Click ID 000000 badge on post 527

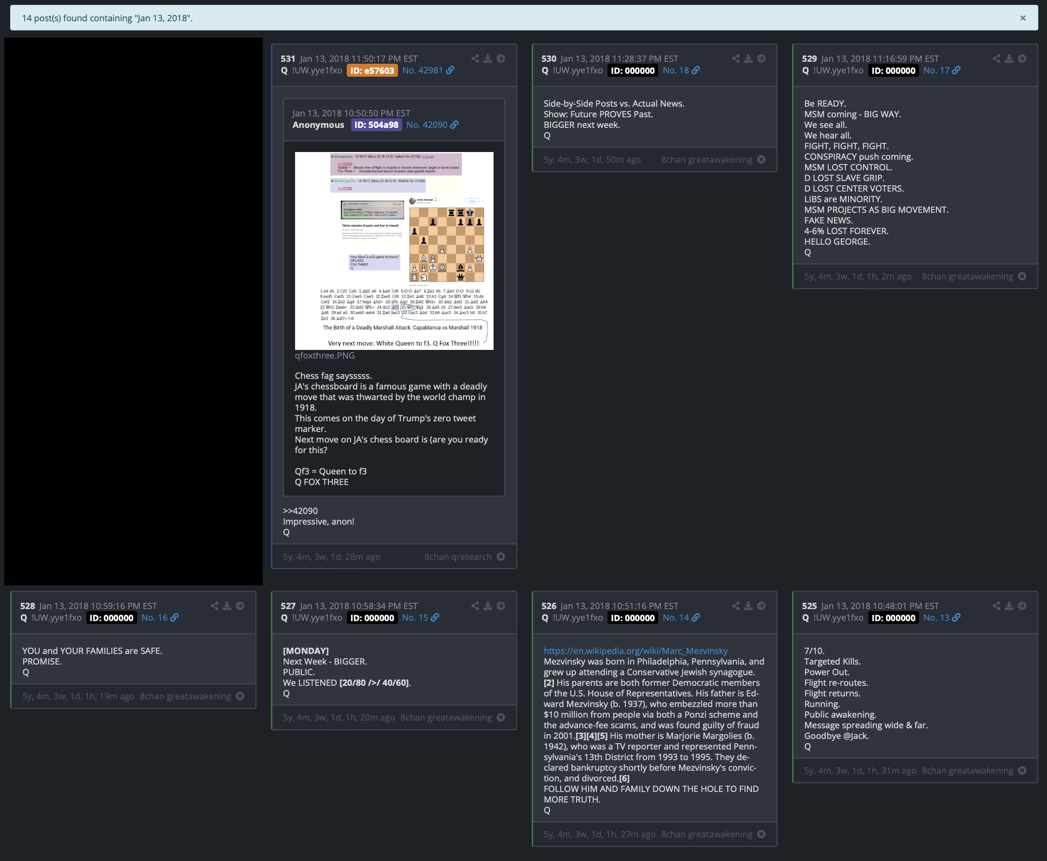(x=372, y=617)
